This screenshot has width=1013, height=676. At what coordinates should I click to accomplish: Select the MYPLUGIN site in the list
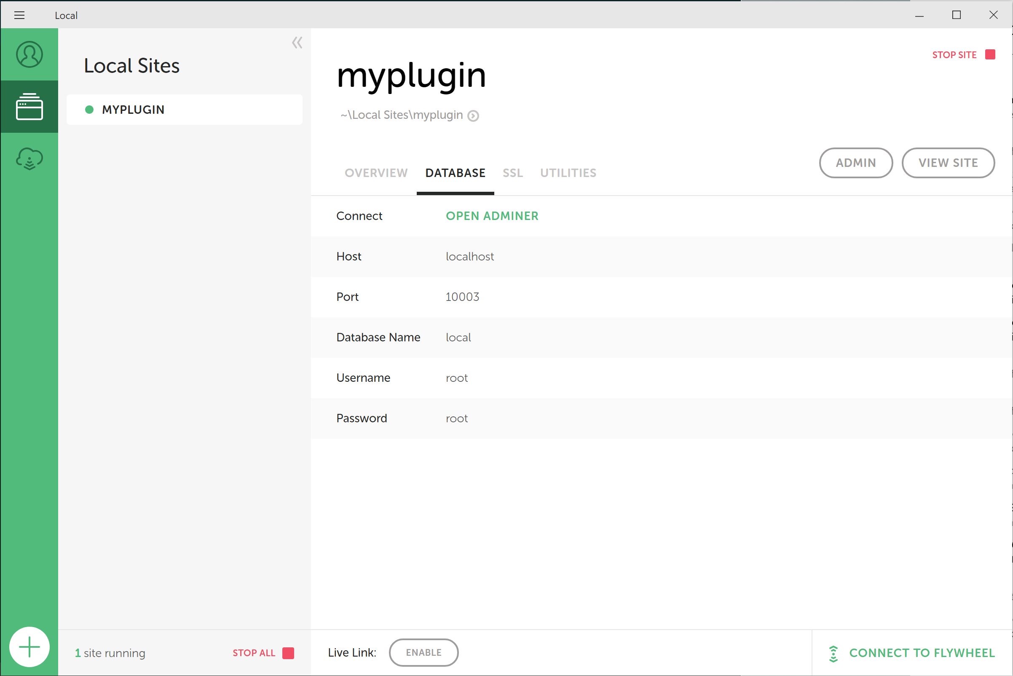(185, 110)
